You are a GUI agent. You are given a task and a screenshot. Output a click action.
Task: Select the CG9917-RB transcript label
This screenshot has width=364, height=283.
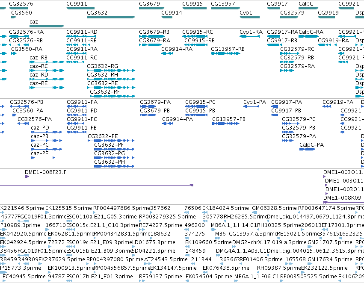point(282,40)
